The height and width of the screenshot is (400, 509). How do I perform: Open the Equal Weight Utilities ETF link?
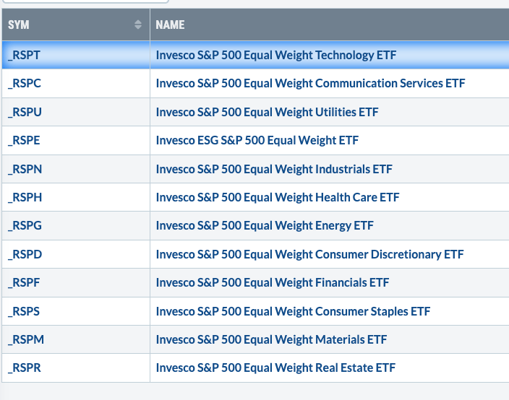point(267,112)
